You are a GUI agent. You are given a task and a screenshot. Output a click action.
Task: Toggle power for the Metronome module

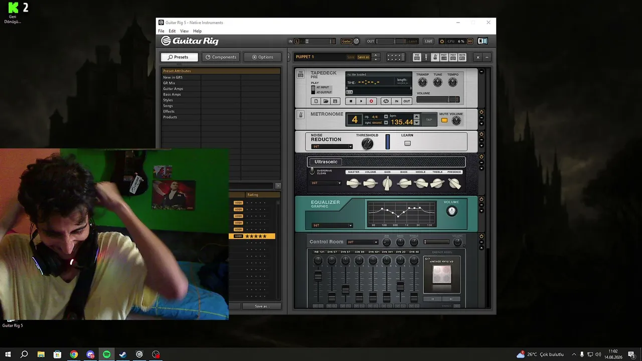click(x=481, y=112)
